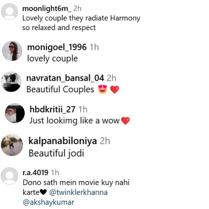Open hbdkritii_27 profile photo
This screenshot has height=209, width=209.
pos(15,113)
